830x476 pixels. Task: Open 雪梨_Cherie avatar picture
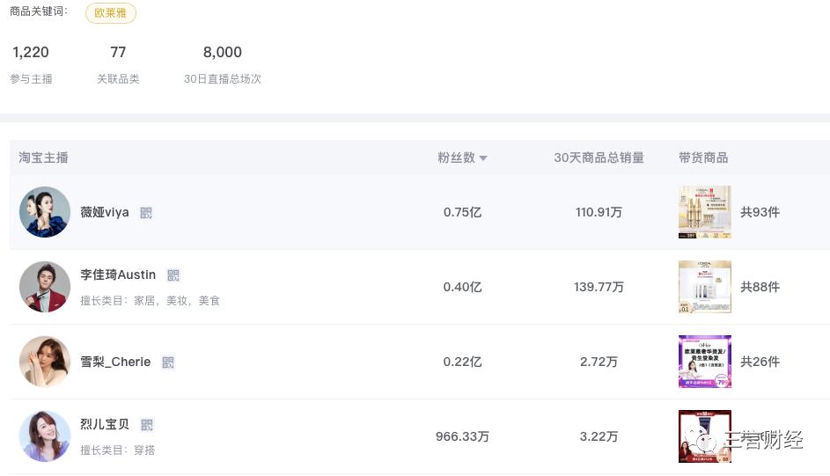[45, 362]
